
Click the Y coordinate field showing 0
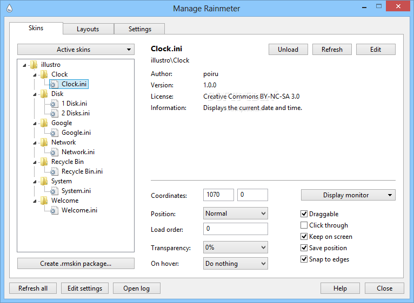tap(253, 195)
